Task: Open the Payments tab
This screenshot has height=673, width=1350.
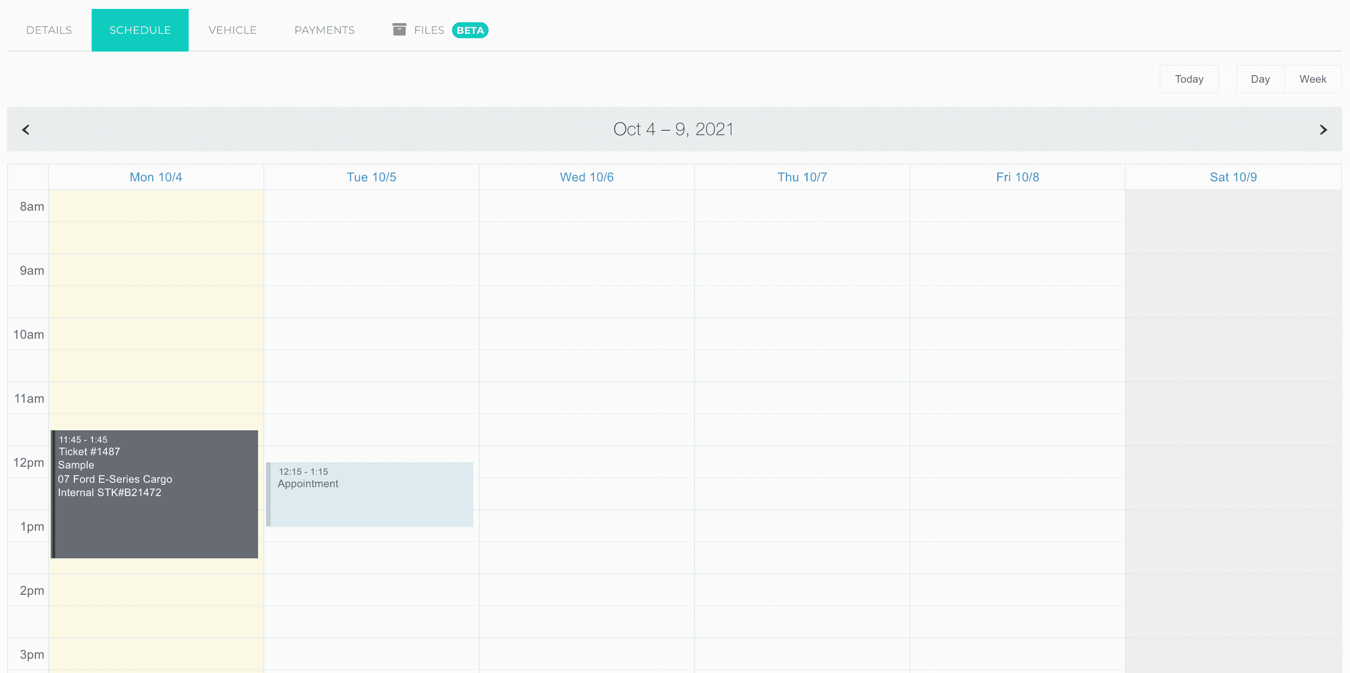Action: [324, 30]
